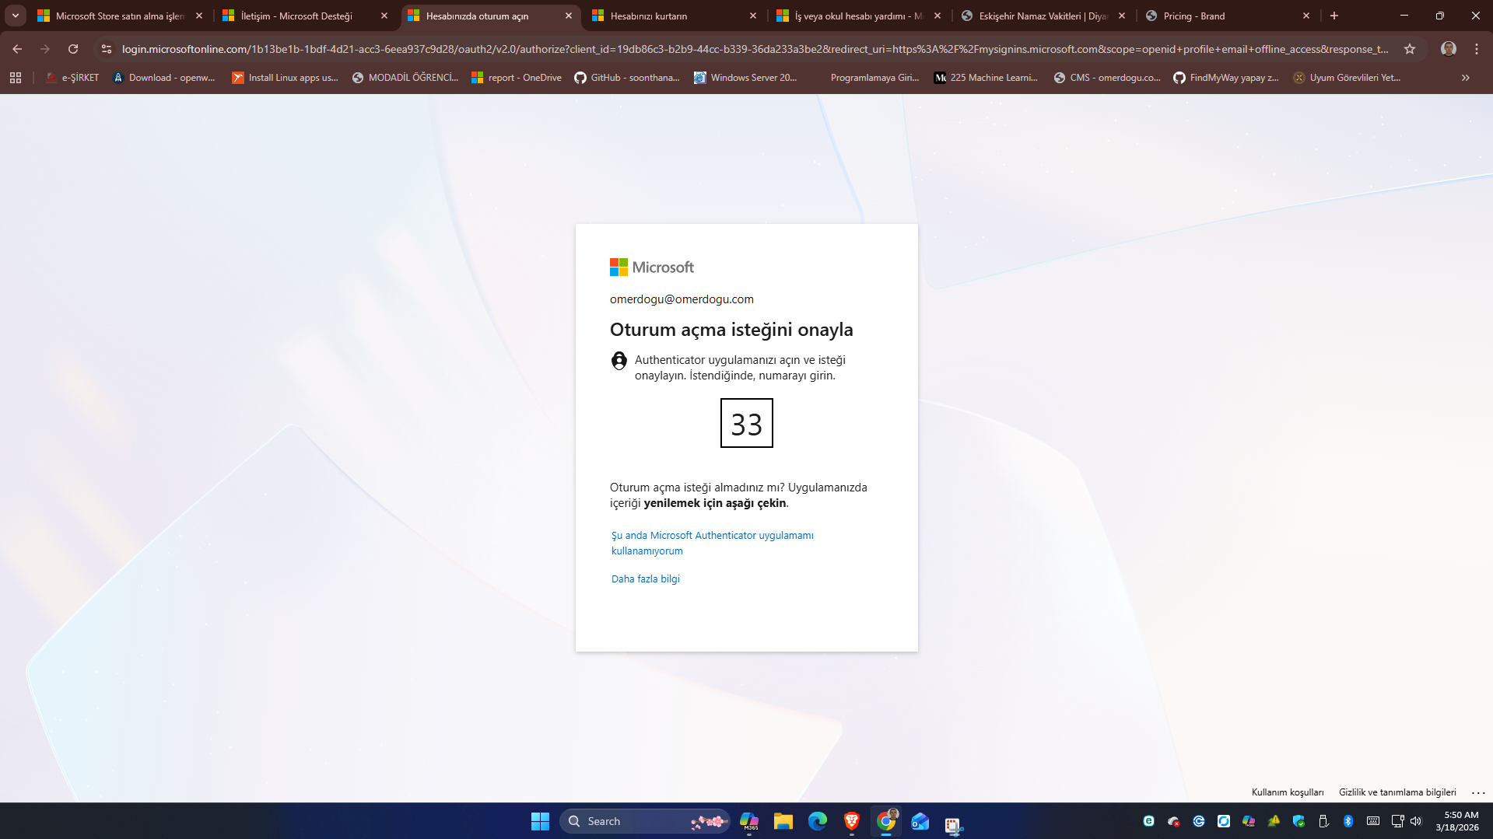The width and height of the screenshot is (1493, 839).
Task: Click the Authenticator app icon on the card
Action: tap(619, 361)
